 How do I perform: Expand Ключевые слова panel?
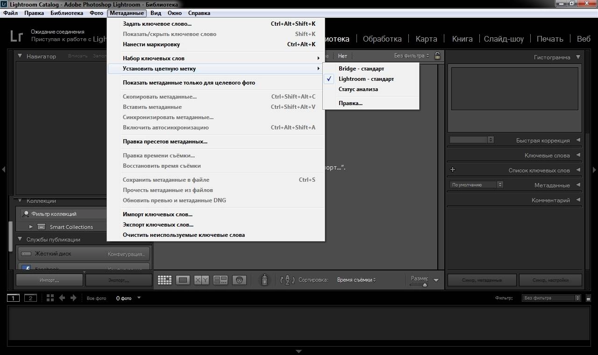pos(578,155)
